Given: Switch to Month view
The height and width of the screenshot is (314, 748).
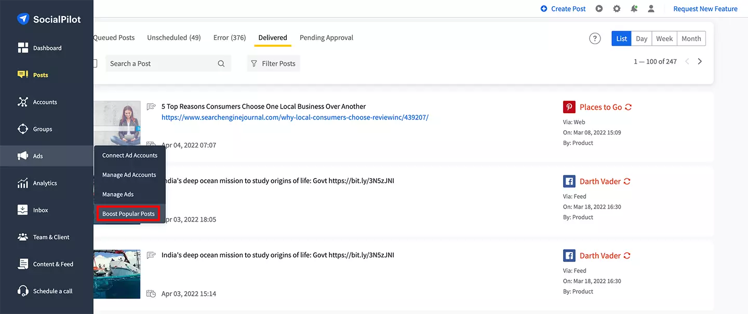Looking at the screenshot, I should (691, 38).
